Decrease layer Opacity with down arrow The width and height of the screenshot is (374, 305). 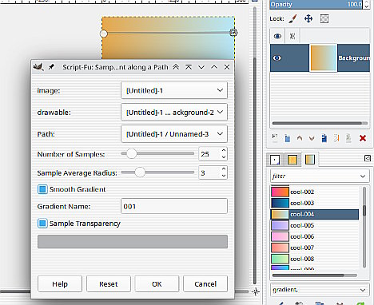click(367, 6)
